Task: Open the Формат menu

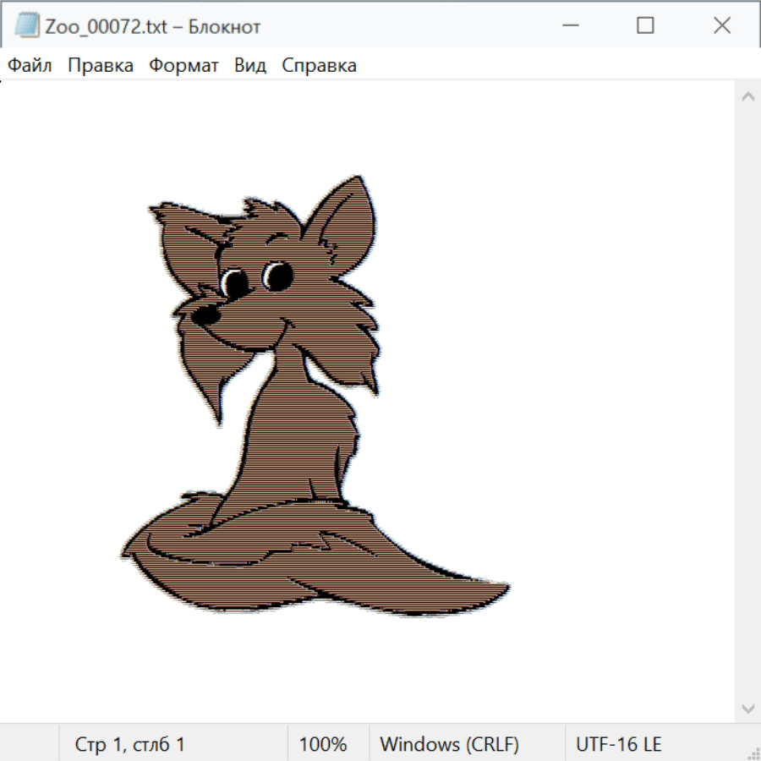Action: click(183, 65)
